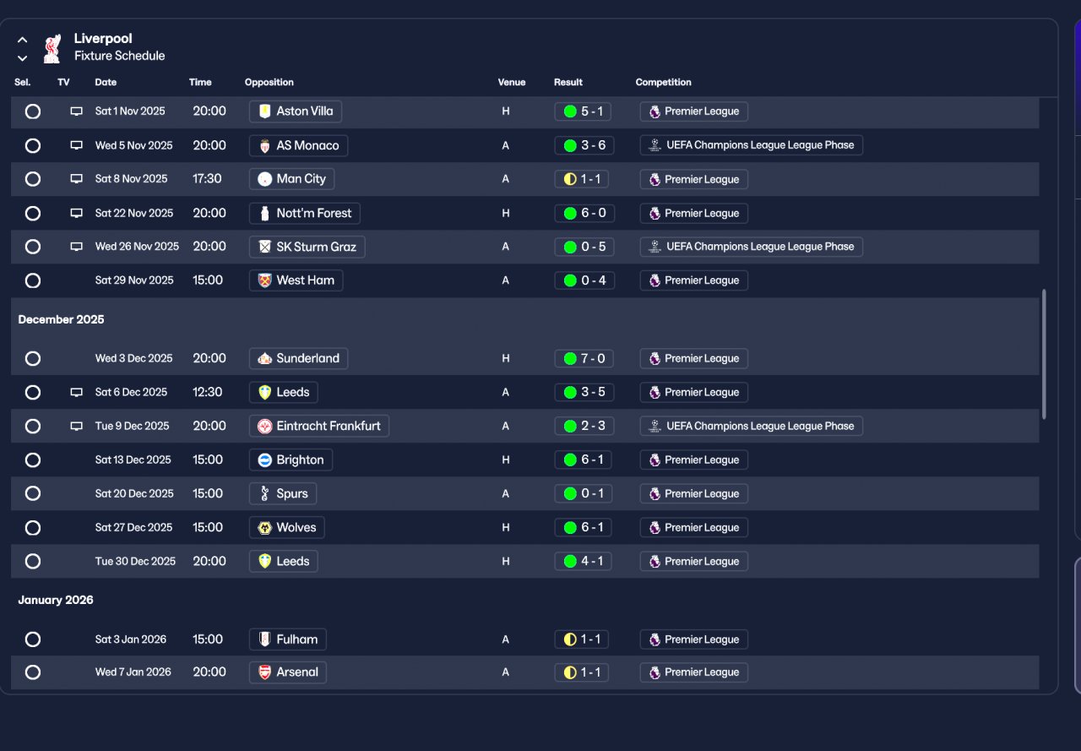This screenshot has height=751, width=1081.
Task: Sort by the Competition column header
Action: click(663, 82)
